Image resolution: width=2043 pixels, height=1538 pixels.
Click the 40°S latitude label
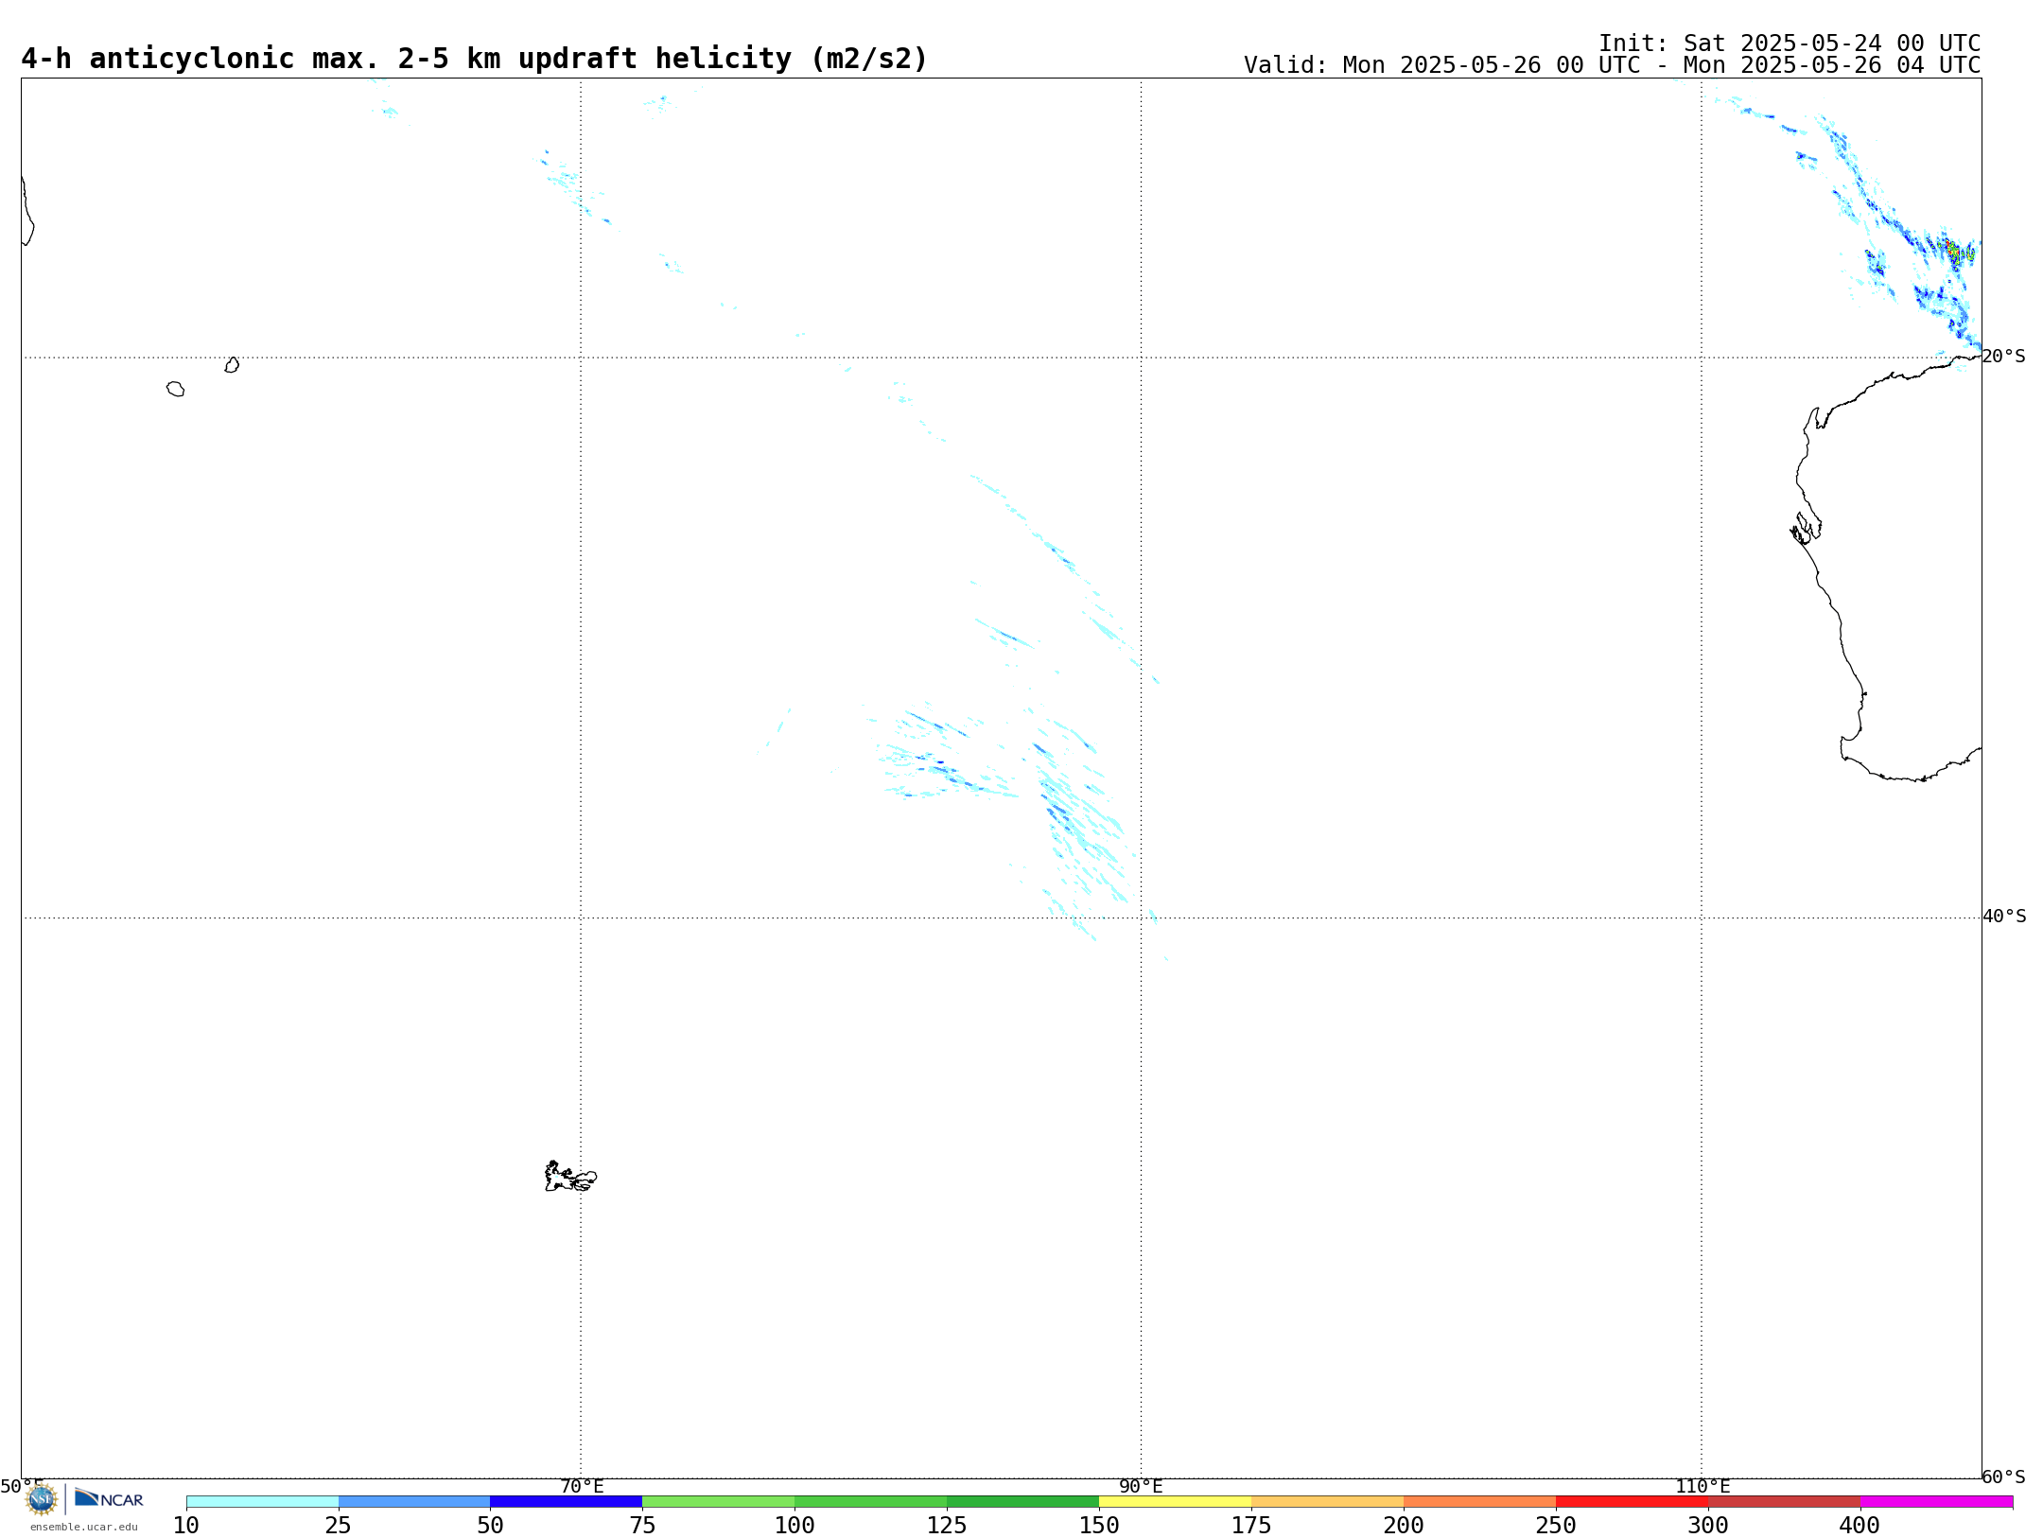(2004, 917)
